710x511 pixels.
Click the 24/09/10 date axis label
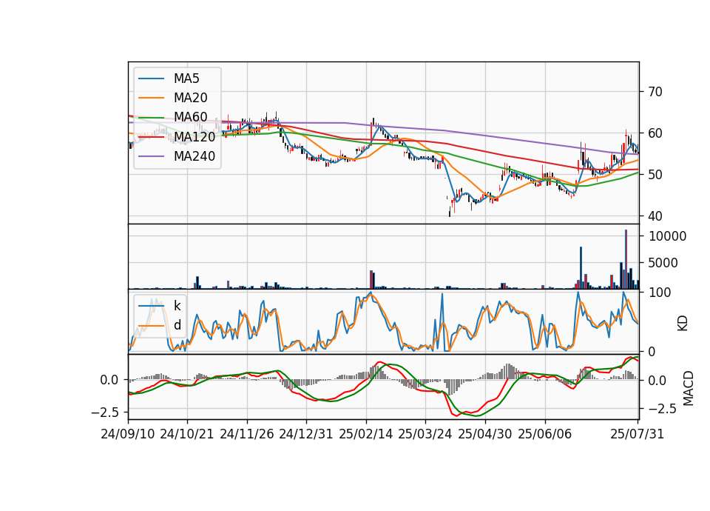coord(128,434)
